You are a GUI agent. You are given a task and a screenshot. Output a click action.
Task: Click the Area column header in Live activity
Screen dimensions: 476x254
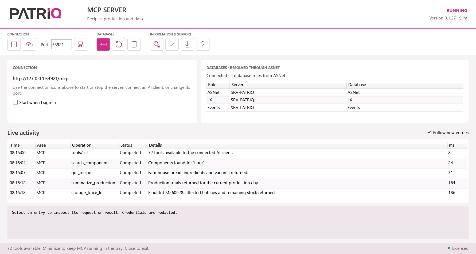pyautogui.click(x=53, y=145)
